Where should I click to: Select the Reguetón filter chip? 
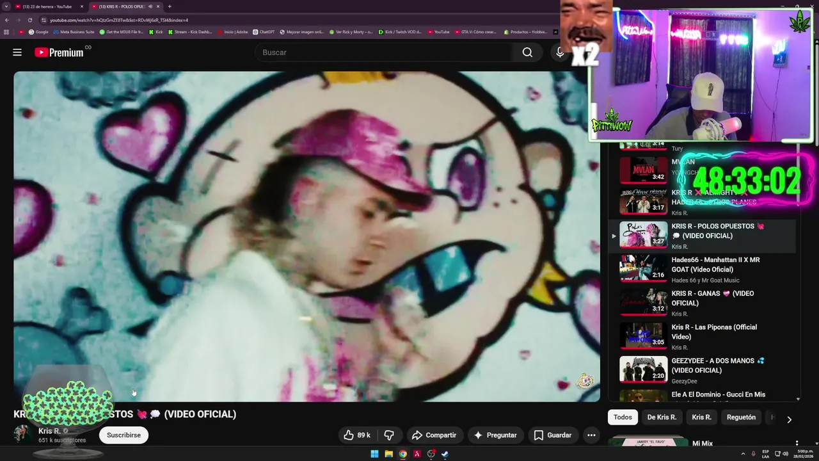[x=741, y=417]
